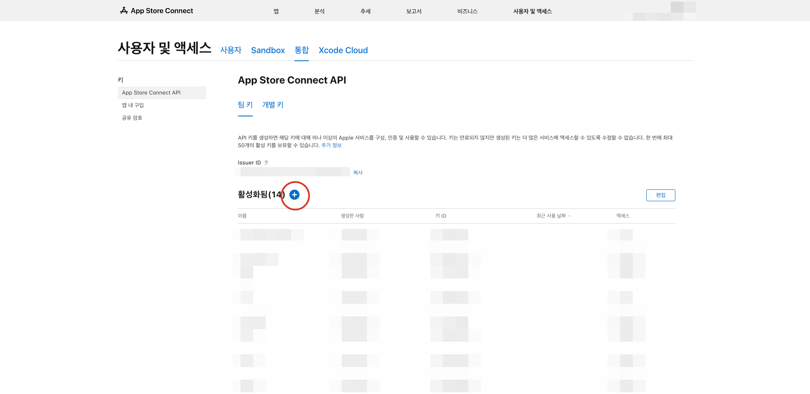
Task: Switch to the Xcode Cloud tab
Action: [x=343, y=50]
